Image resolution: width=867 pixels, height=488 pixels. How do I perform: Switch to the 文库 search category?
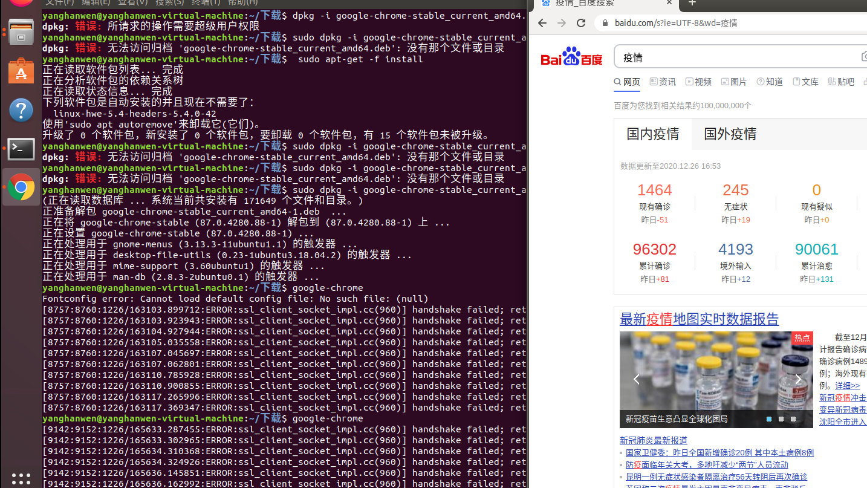pyautogui.click(x=805, y=82)
